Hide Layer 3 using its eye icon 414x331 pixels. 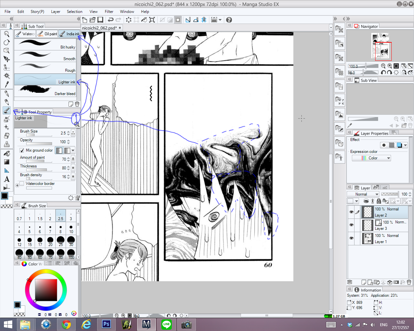(x=352, y=225)
